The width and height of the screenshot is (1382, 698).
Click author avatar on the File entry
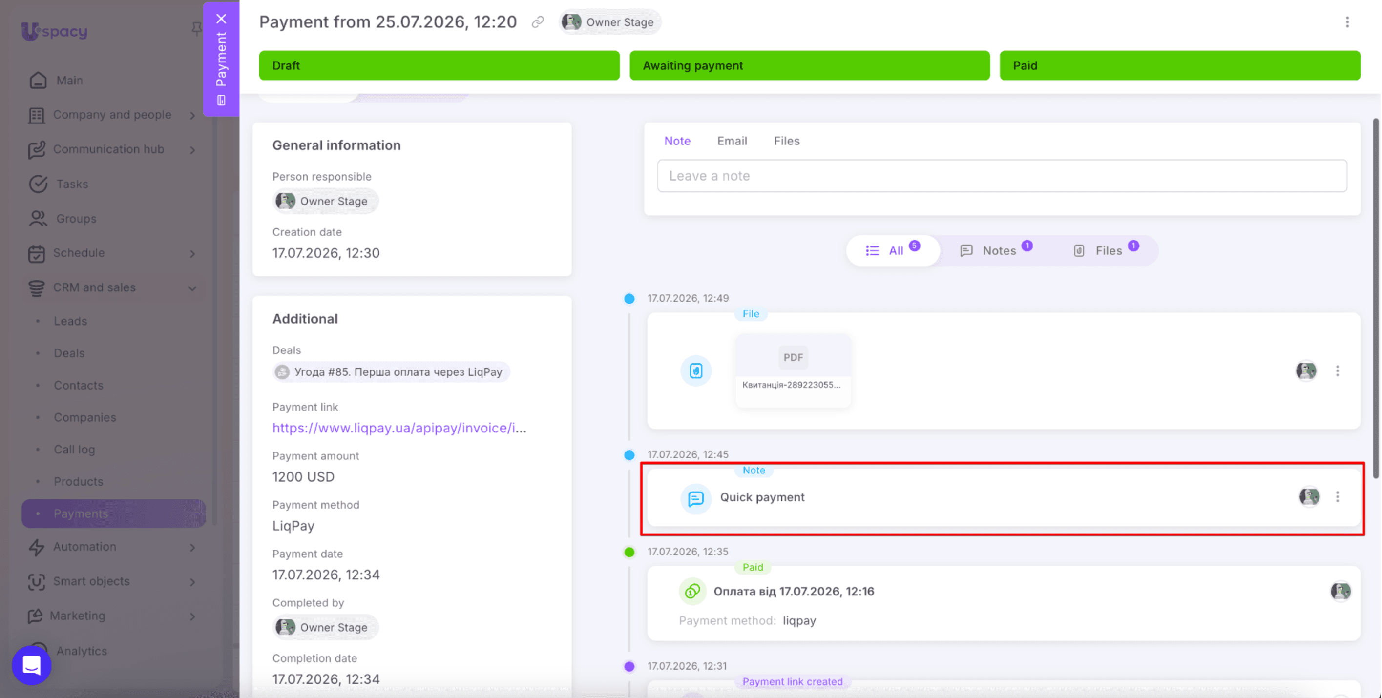click(1306, 370)
